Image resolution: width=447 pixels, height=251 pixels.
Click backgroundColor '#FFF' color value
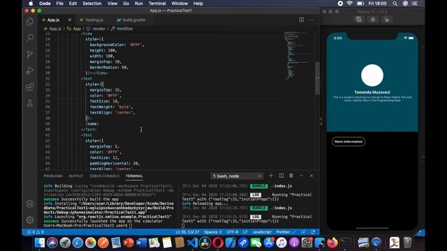[x=136, y=45]
